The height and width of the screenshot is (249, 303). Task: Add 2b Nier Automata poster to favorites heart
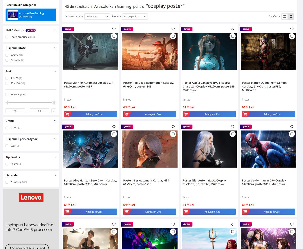114,29
